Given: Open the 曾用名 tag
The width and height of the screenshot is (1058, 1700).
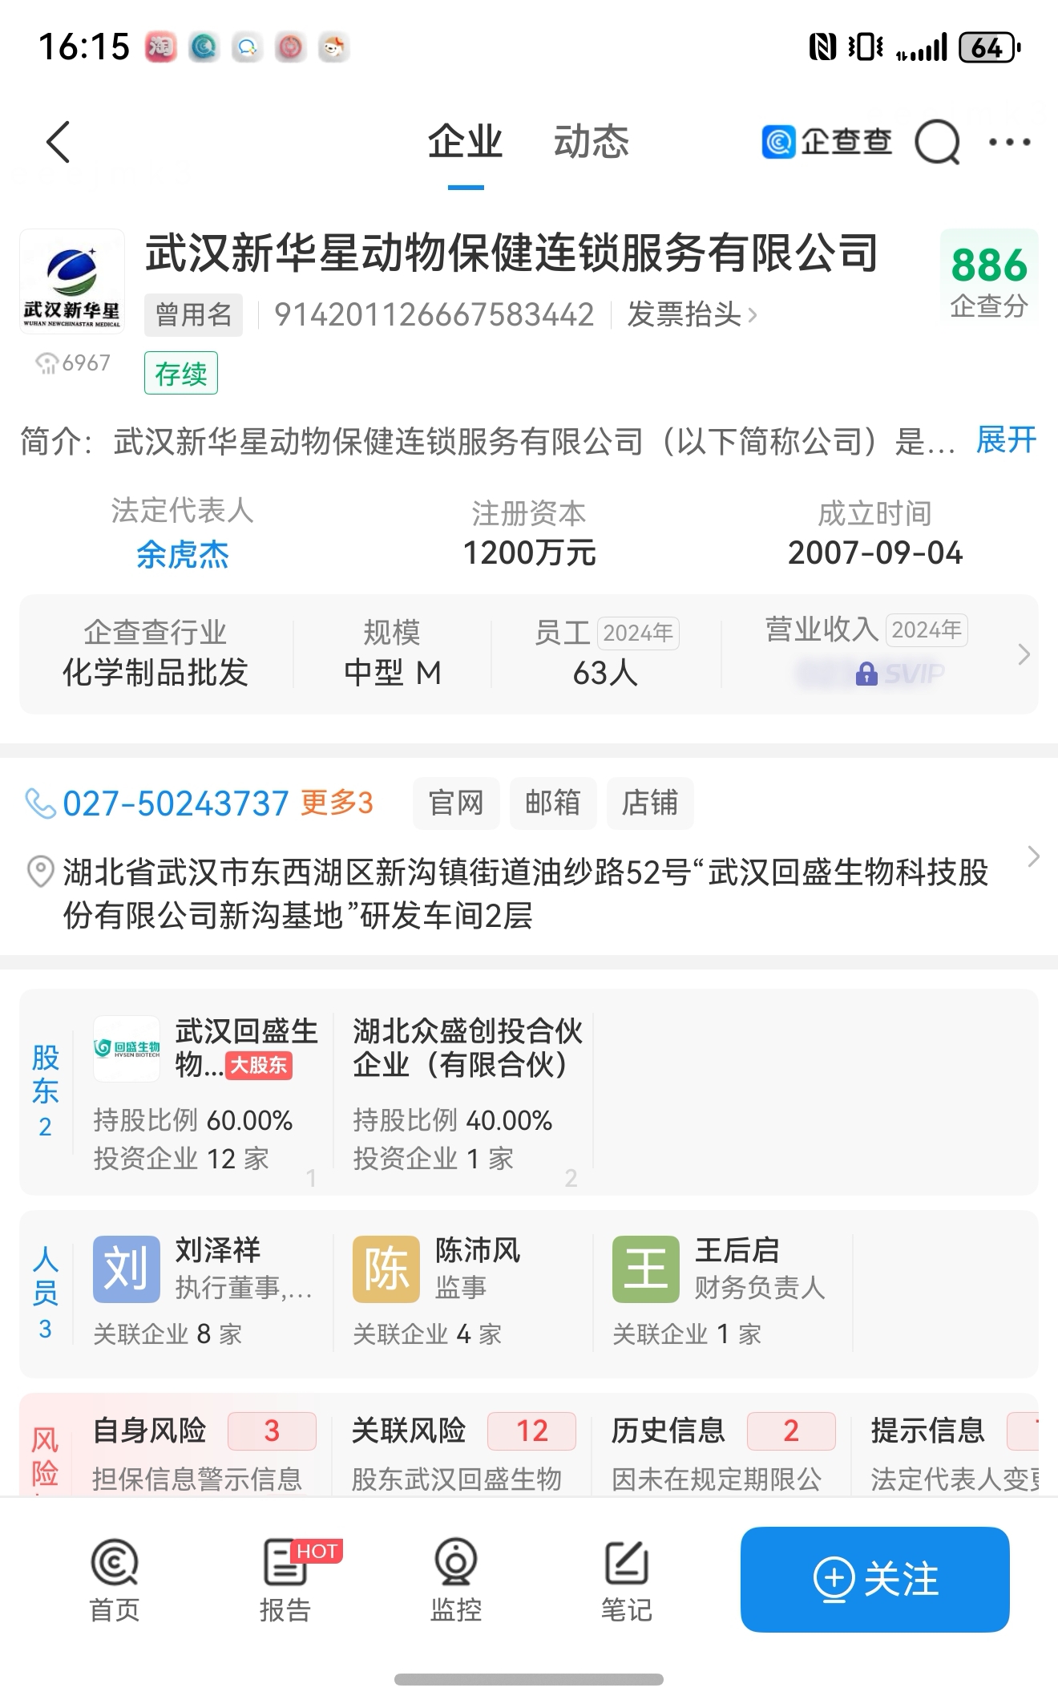Looking at the screenshot, I should [193, 315].
